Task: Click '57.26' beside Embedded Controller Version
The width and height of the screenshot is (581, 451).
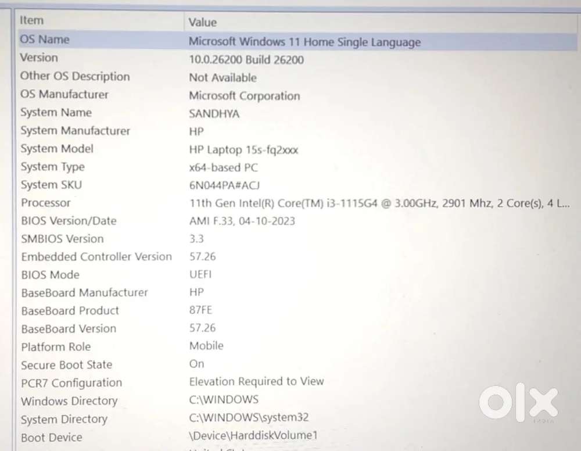Action: (x=203, y=256)
